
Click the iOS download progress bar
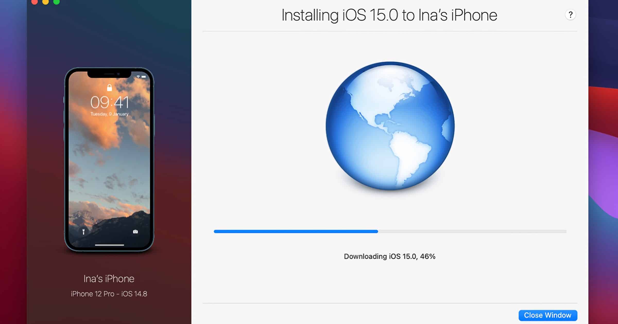tap(390, 231)
